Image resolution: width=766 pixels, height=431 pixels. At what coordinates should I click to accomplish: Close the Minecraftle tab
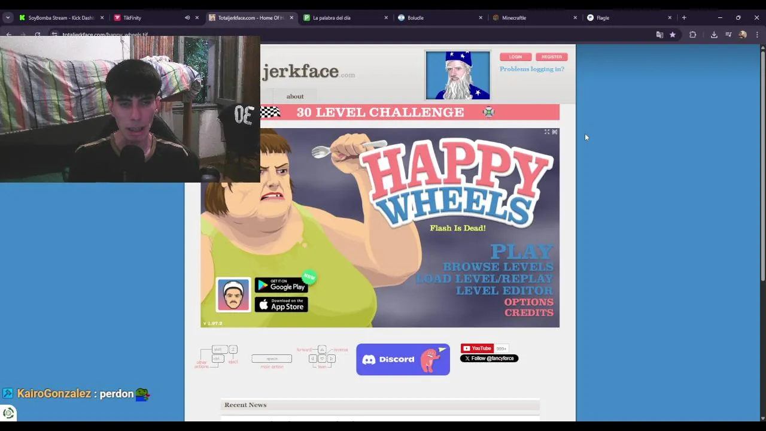pyautogui.click(x=575, y=18)
